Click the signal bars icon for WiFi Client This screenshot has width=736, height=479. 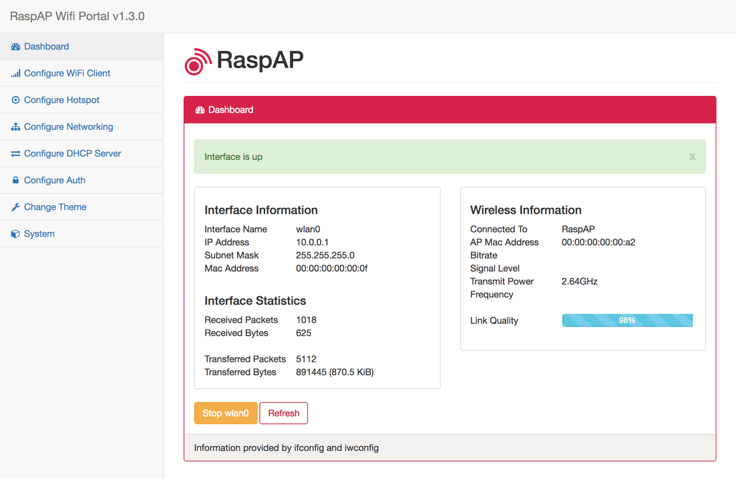(x=16, y=74)
